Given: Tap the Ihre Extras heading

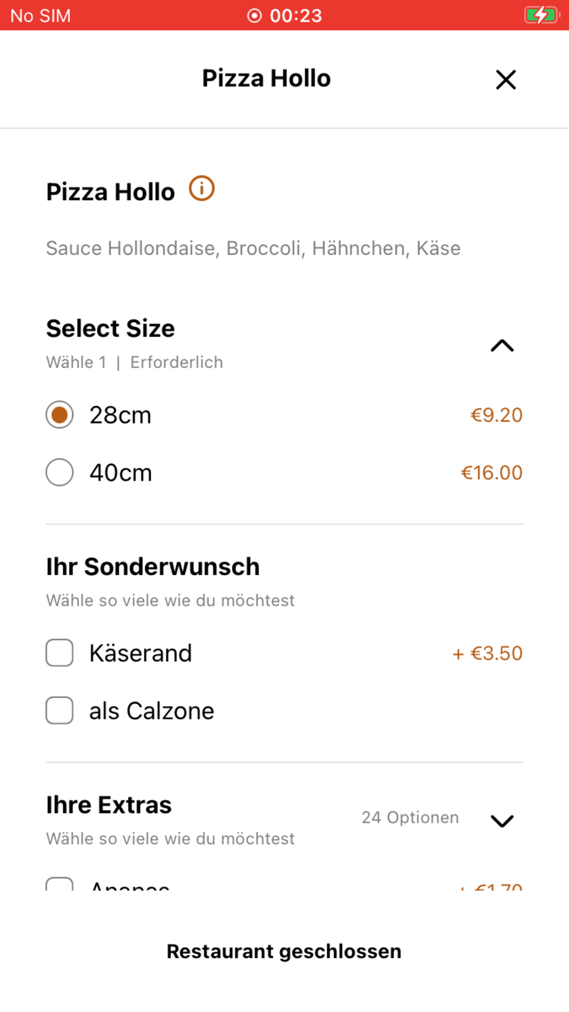Looking at the screenshot, I should click(x=109, y=805).
